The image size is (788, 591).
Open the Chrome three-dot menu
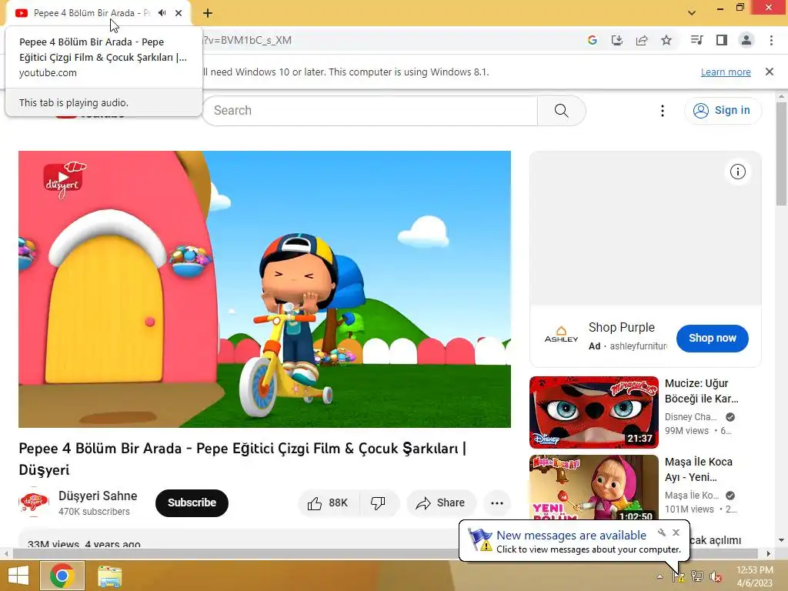click(x=771, y=40)
